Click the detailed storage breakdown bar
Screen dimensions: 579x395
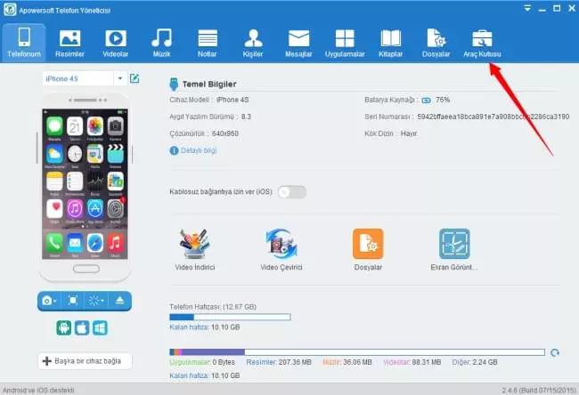click(x=357, y=352)
